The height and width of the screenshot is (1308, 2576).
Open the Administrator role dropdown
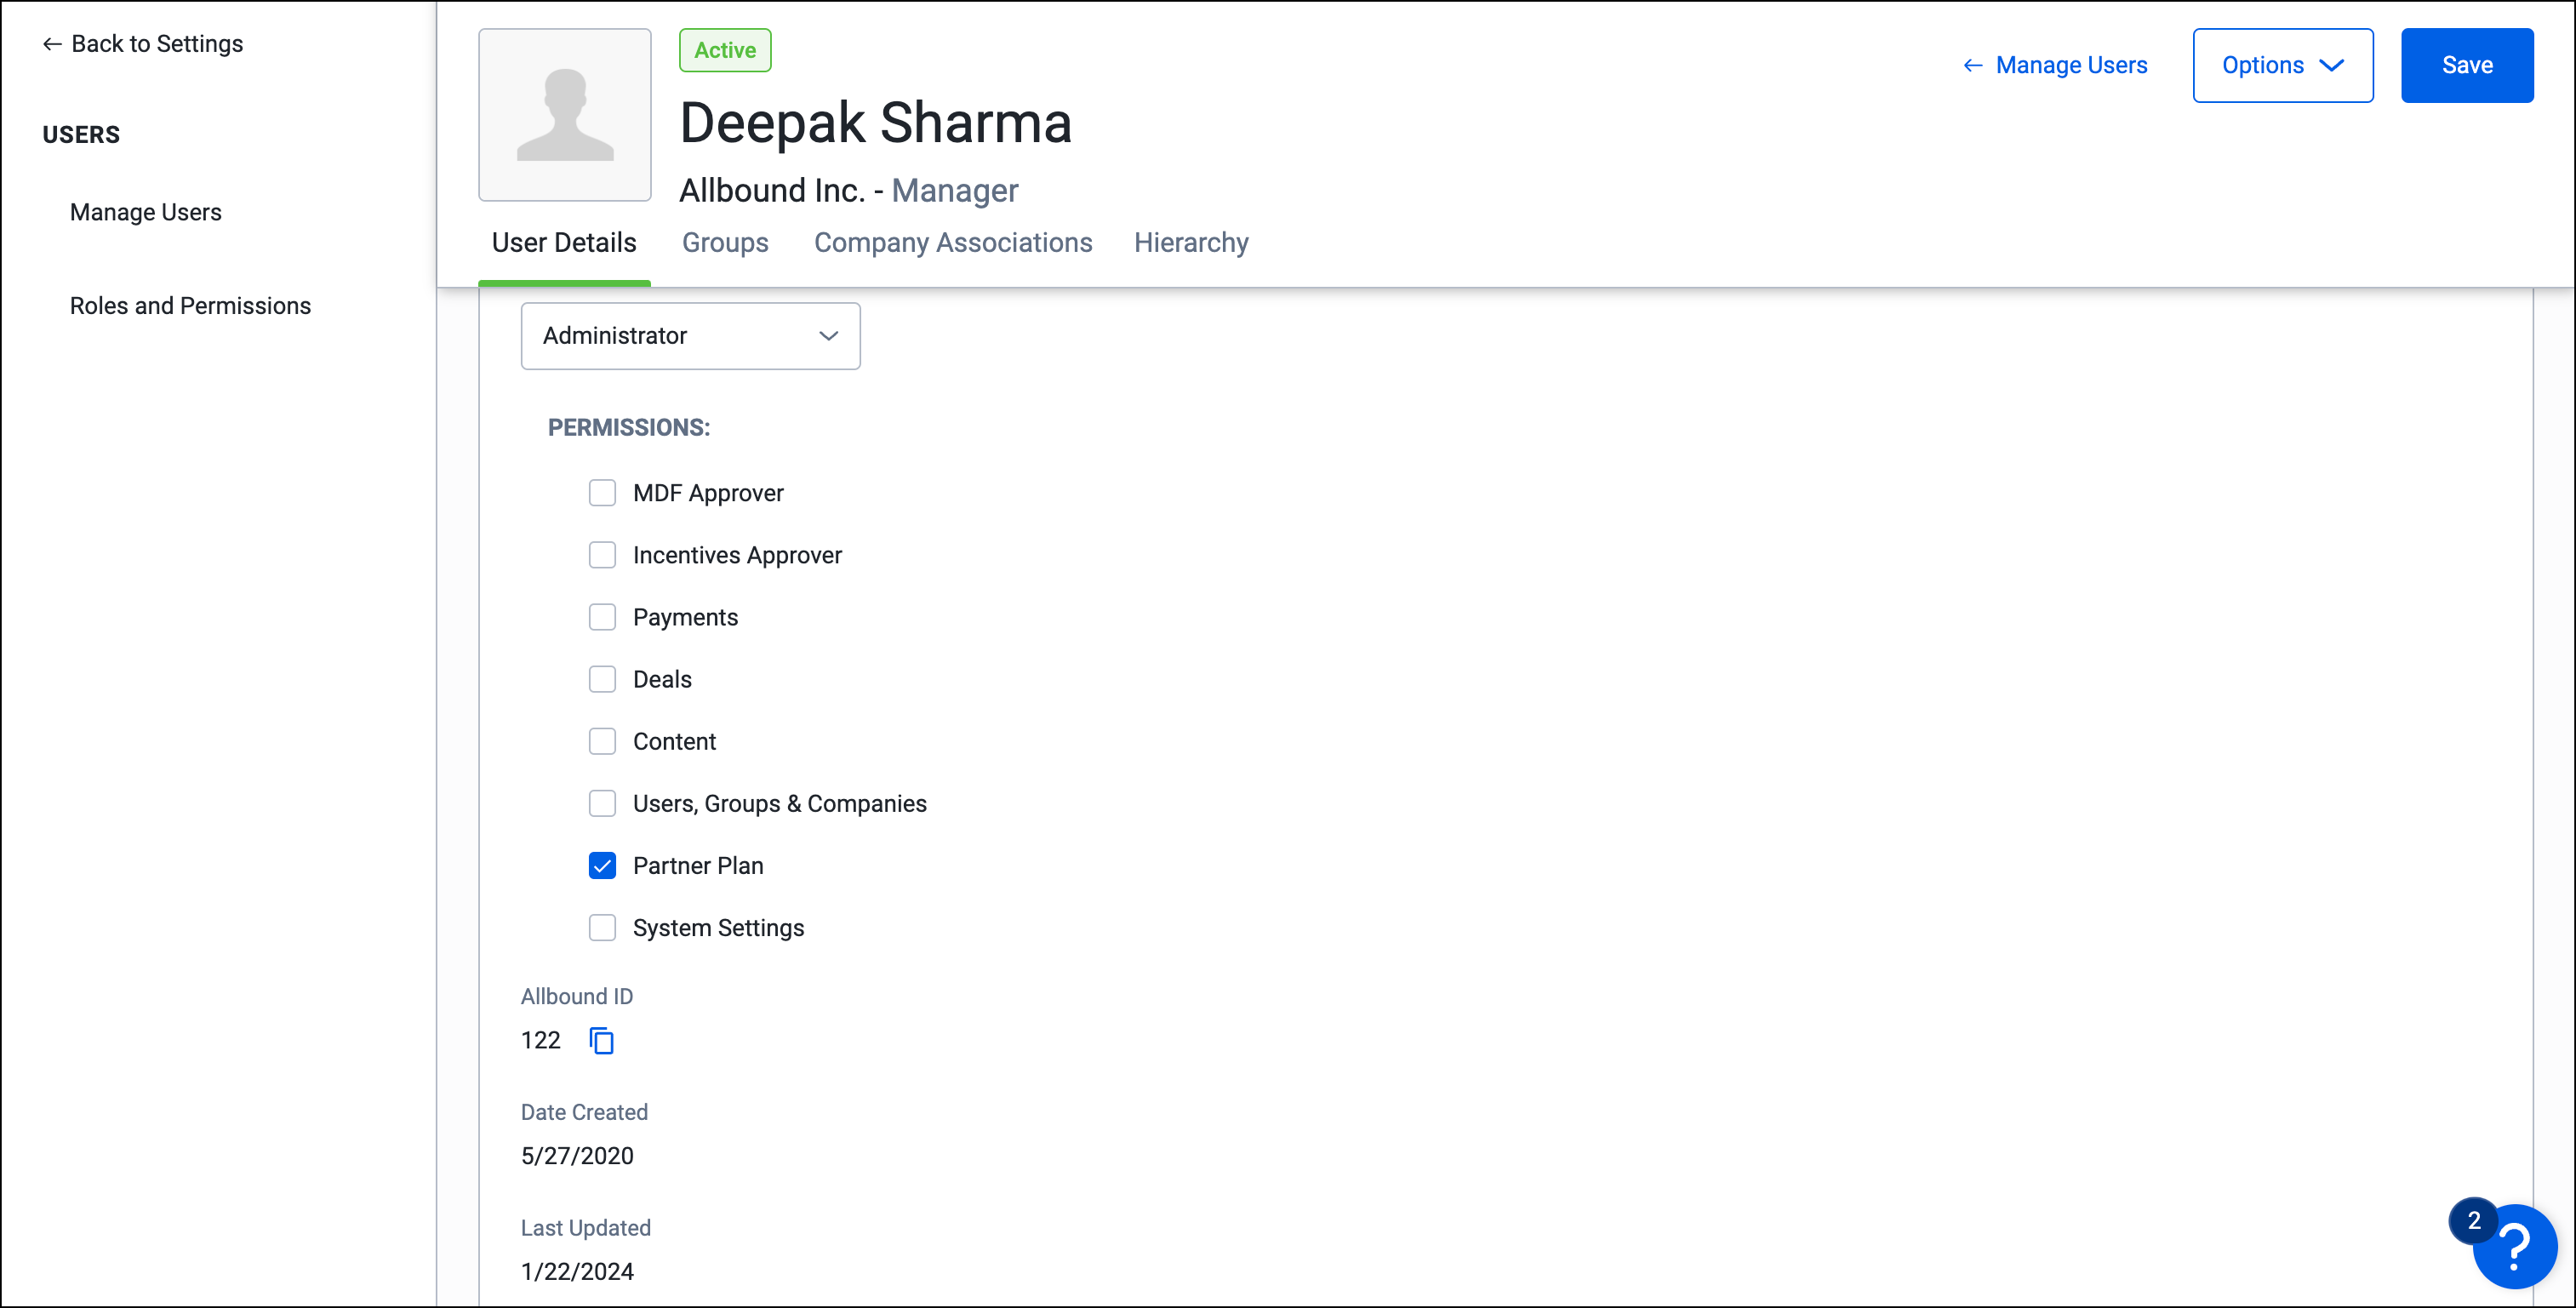[690, 336]
